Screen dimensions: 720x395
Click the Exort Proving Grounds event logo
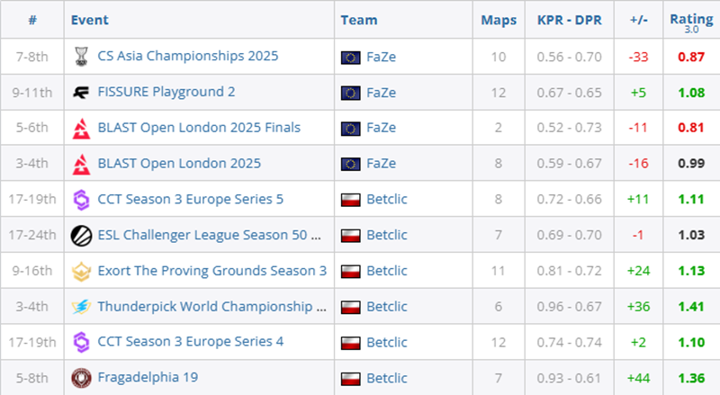coord(81,271)
